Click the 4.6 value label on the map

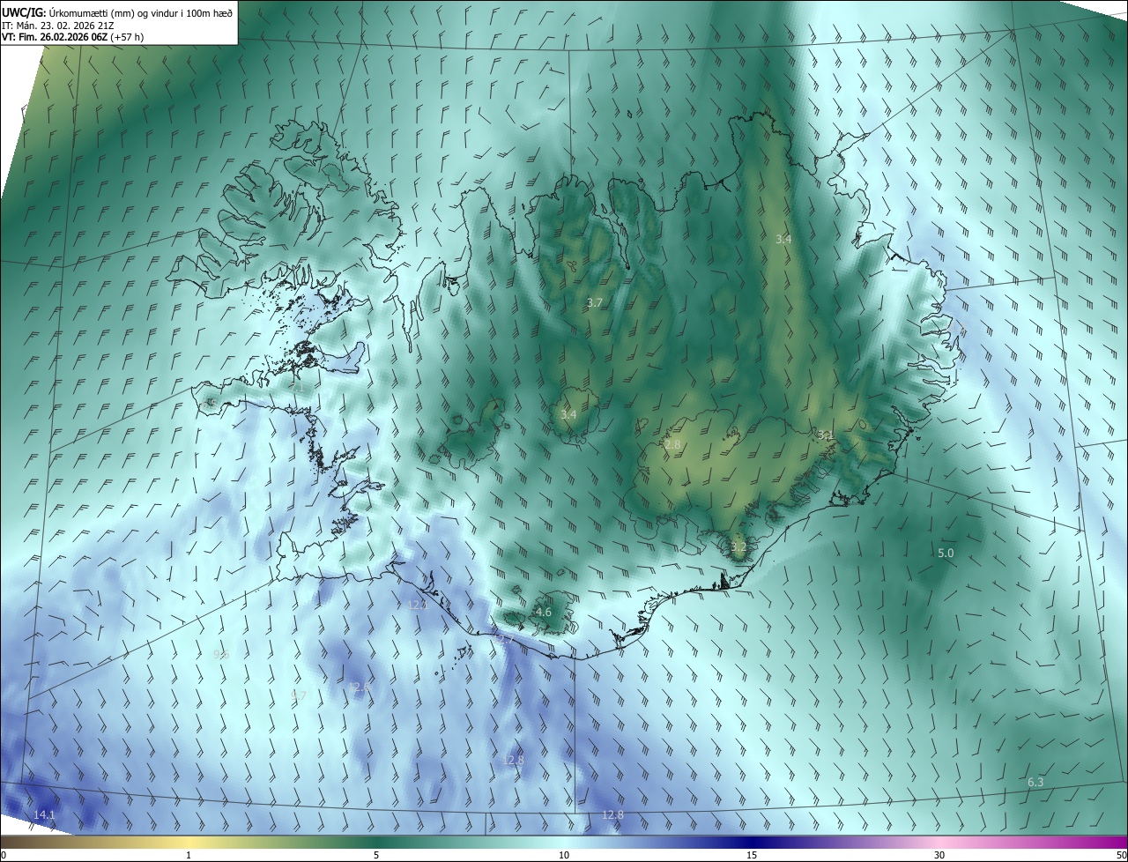544,612
